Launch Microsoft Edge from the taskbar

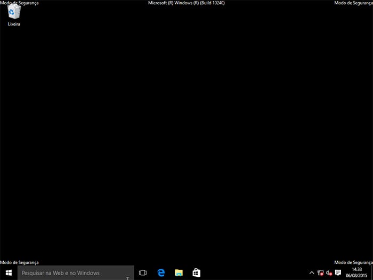click(161, 273)
